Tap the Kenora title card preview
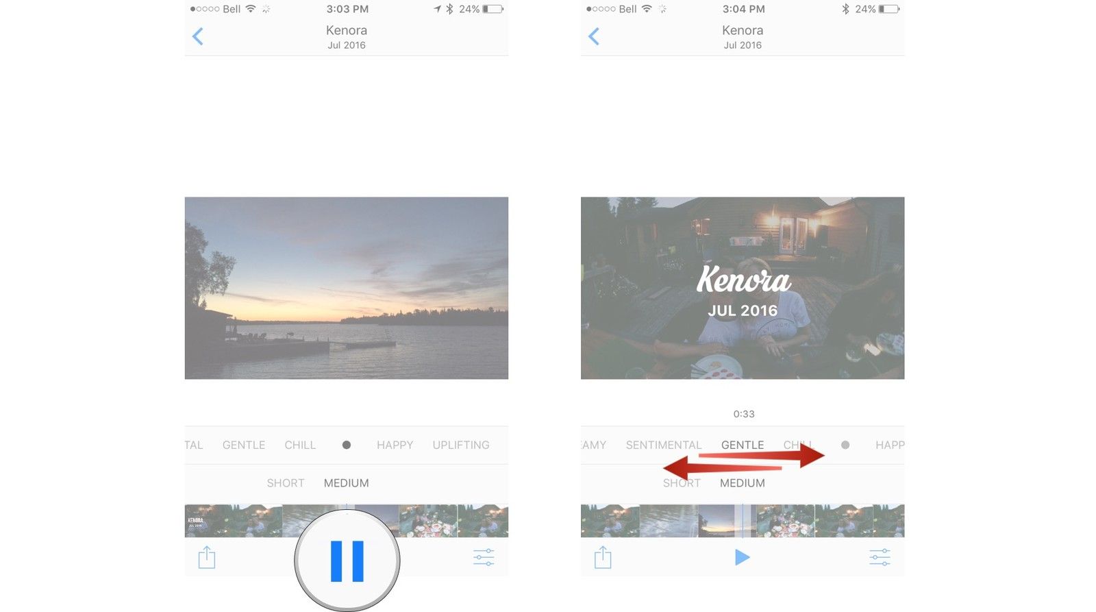The height and width of the screenshot is (612, 1096). [743, 288]
